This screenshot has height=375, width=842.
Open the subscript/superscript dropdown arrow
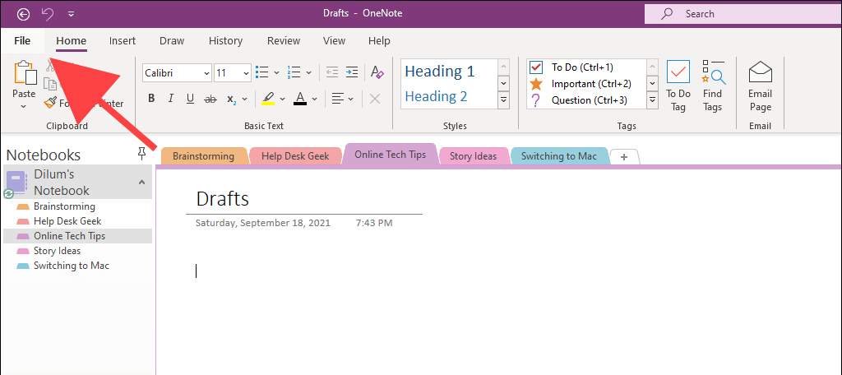[245, 99]
